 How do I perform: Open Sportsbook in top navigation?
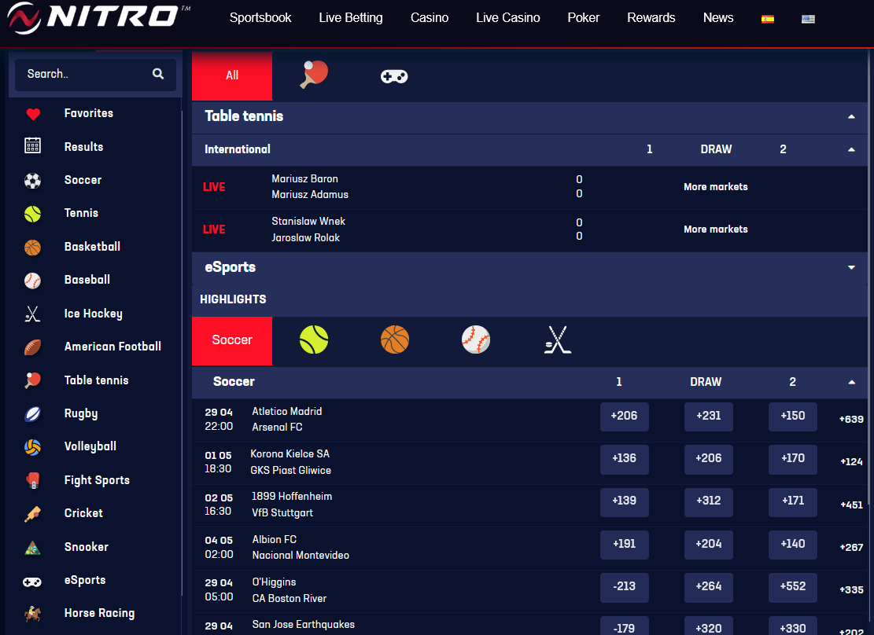click(x=260, y=18)
